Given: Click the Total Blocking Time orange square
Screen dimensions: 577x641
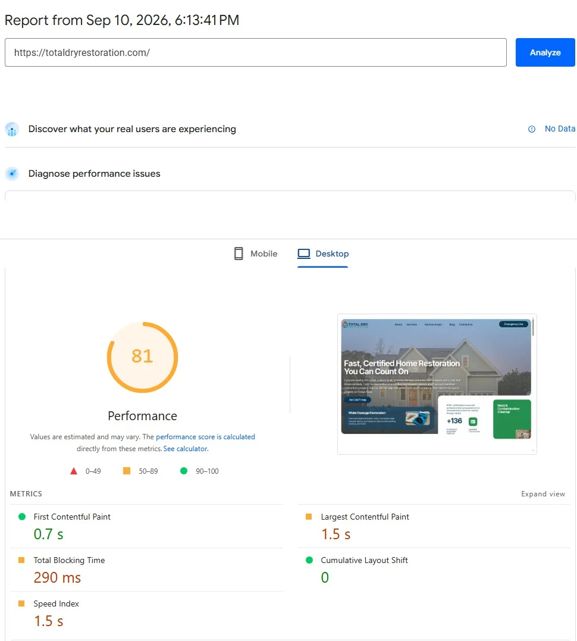Looking at the screenshot, I should pos(21,560).
